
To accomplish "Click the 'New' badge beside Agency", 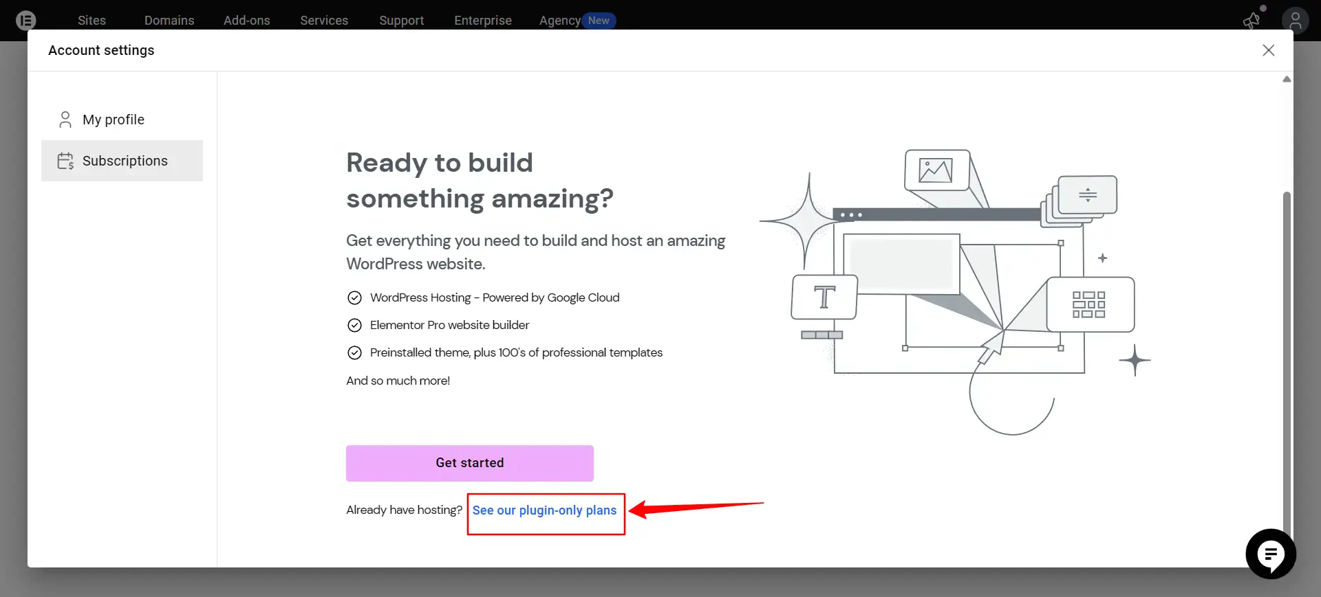I will coord(599,21).
